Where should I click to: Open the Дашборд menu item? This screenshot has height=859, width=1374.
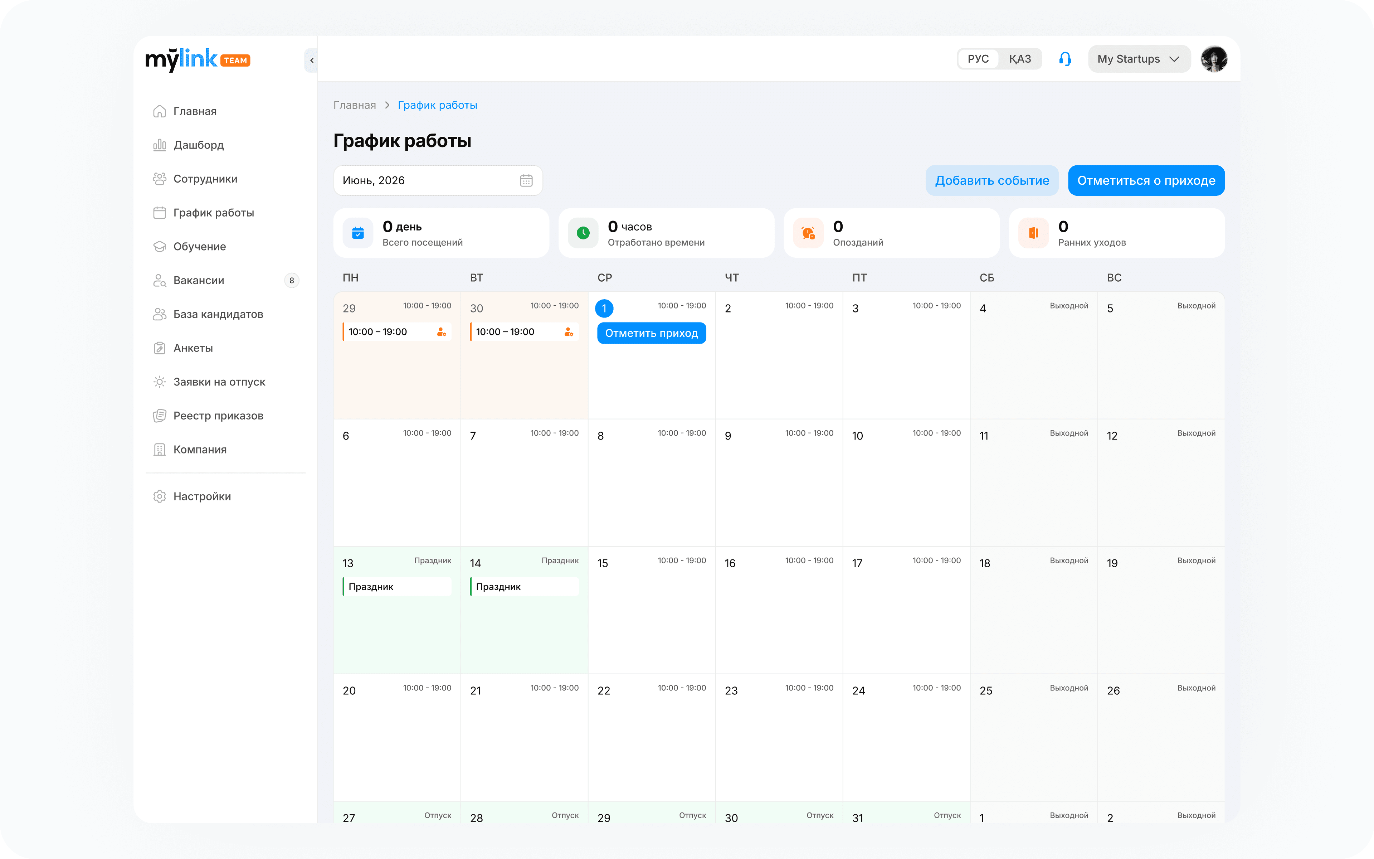(x=226, y=145)
